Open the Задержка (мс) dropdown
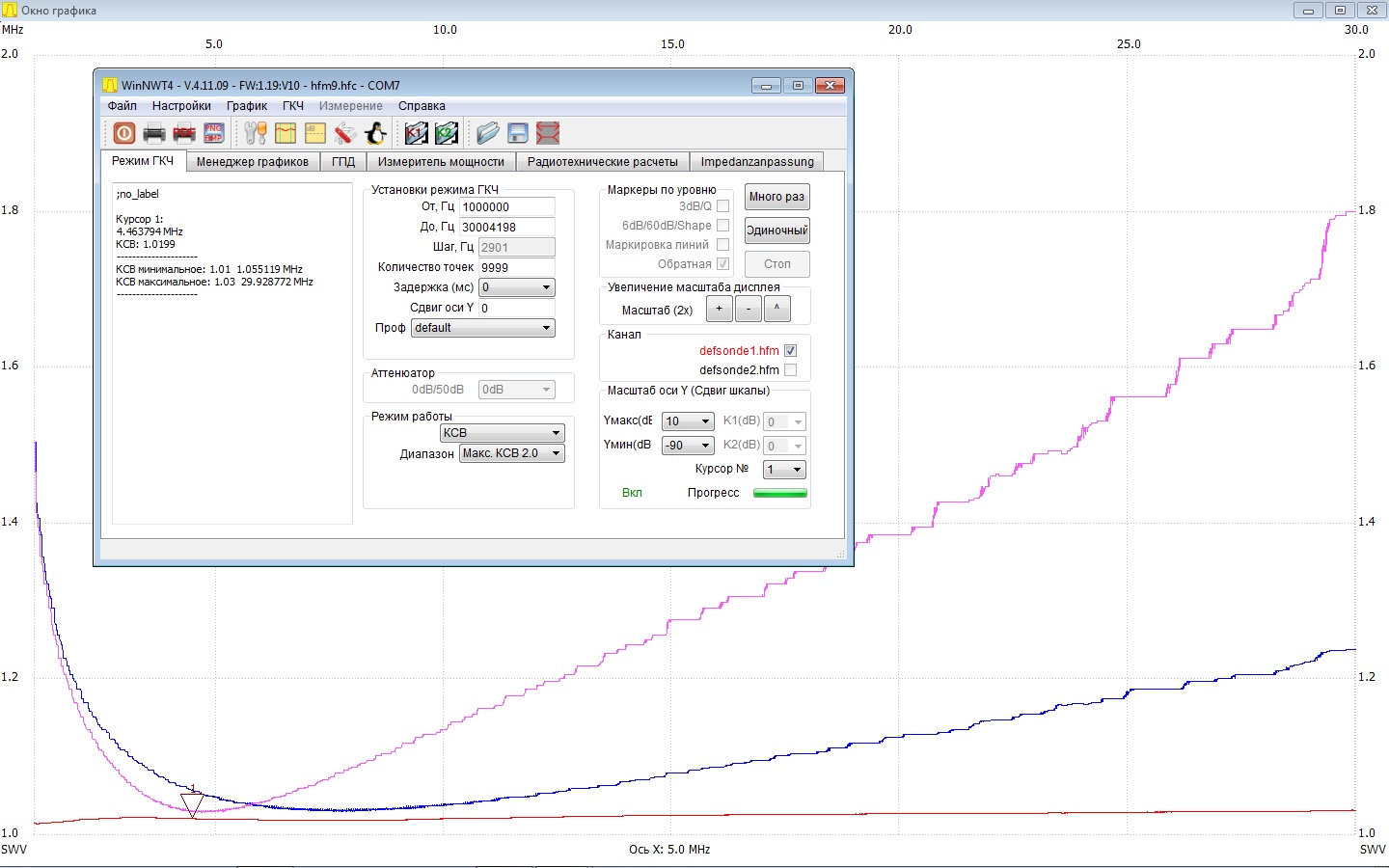 pyautogui.click(x=517, y=287)
